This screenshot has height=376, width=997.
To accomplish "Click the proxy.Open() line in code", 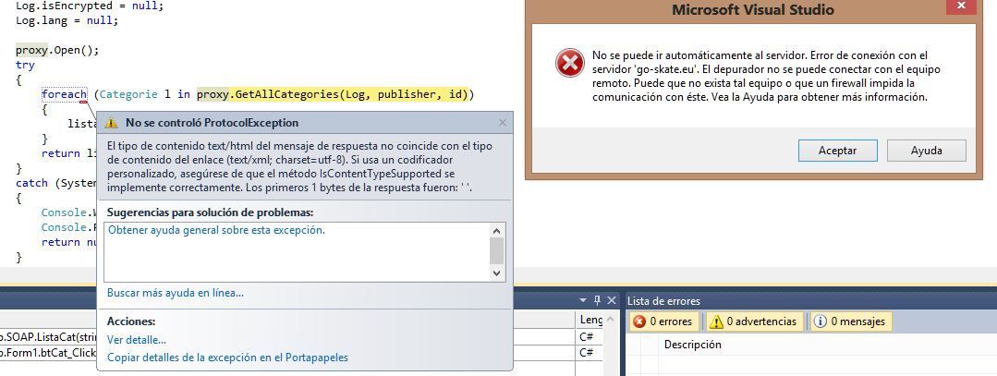I will [x=57, y=50].
